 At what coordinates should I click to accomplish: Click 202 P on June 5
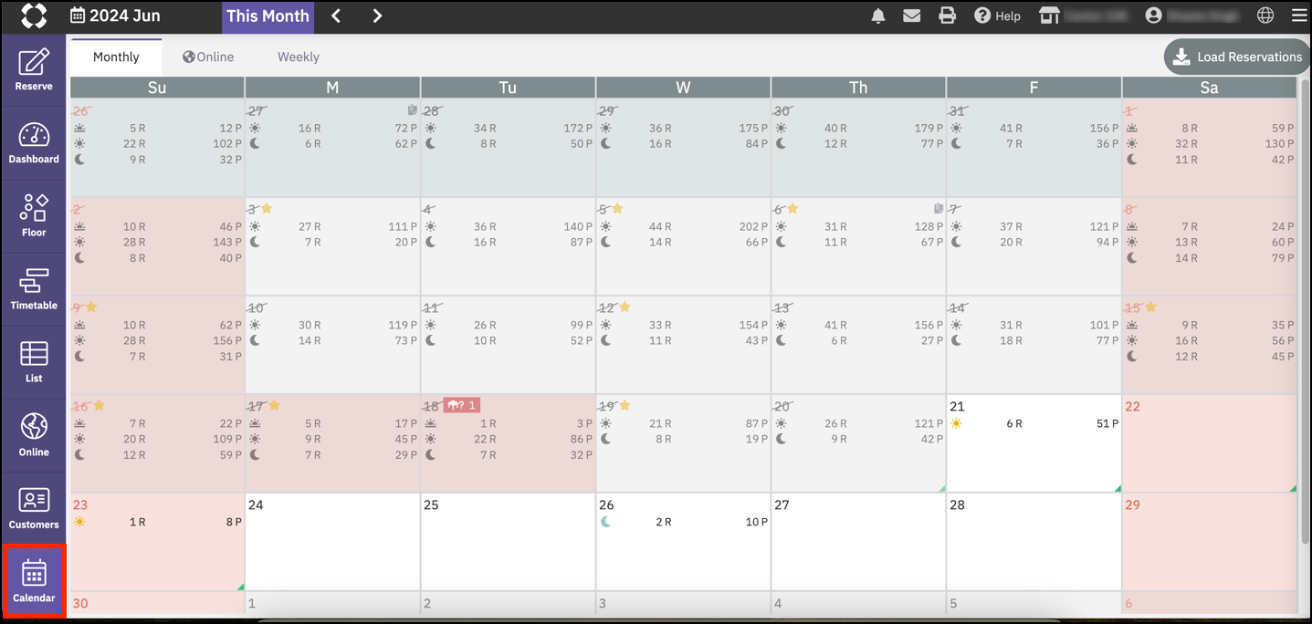click(x=753, y=226)
